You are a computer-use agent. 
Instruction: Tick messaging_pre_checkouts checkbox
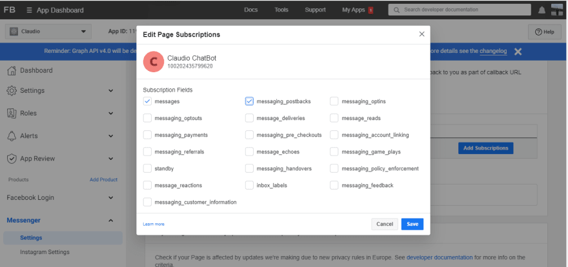[249, 135]
